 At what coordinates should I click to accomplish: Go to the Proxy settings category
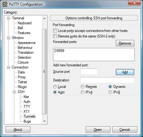(22, 77)
